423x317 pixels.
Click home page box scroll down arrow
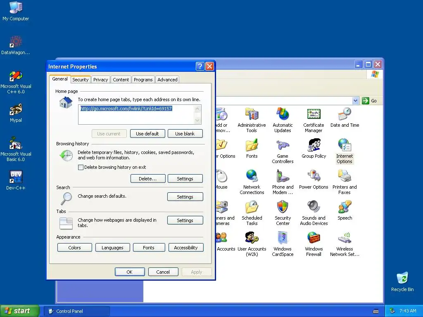coord(197,120)
